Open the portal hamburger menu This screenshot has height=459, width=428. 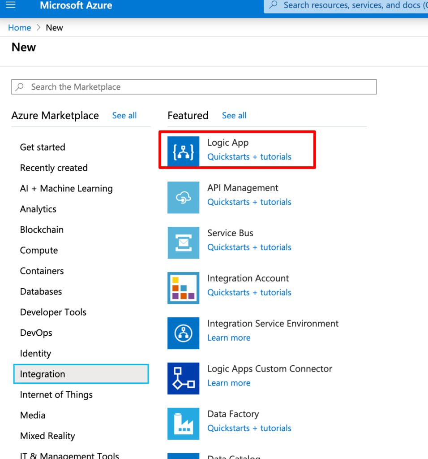pyautogui.click(x=11, y=5)
